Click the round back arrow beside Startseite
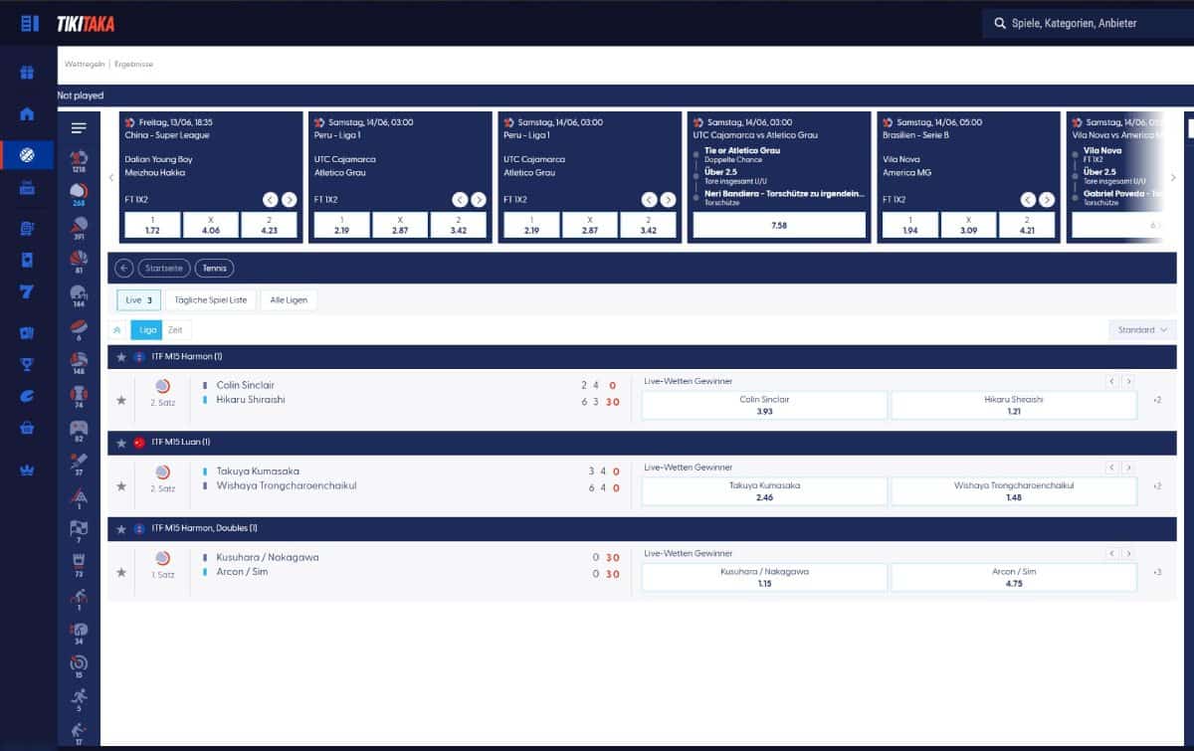This screenshot has height=751, width=1194. [x=124, y=268]
